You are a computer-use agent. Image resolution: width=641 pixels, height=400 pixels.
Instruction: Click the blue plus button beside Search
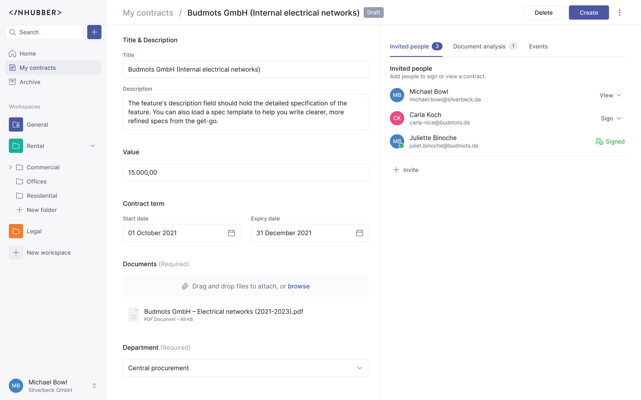(94, 32)
